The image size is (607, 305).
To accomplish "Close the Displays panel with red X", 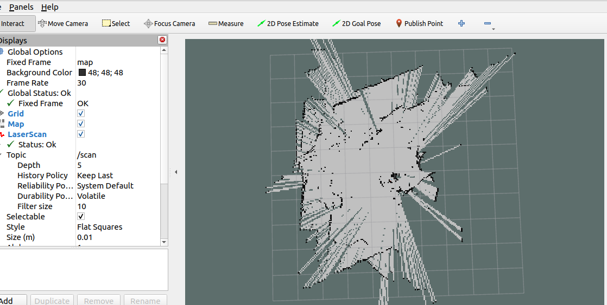I will (162, 40).
